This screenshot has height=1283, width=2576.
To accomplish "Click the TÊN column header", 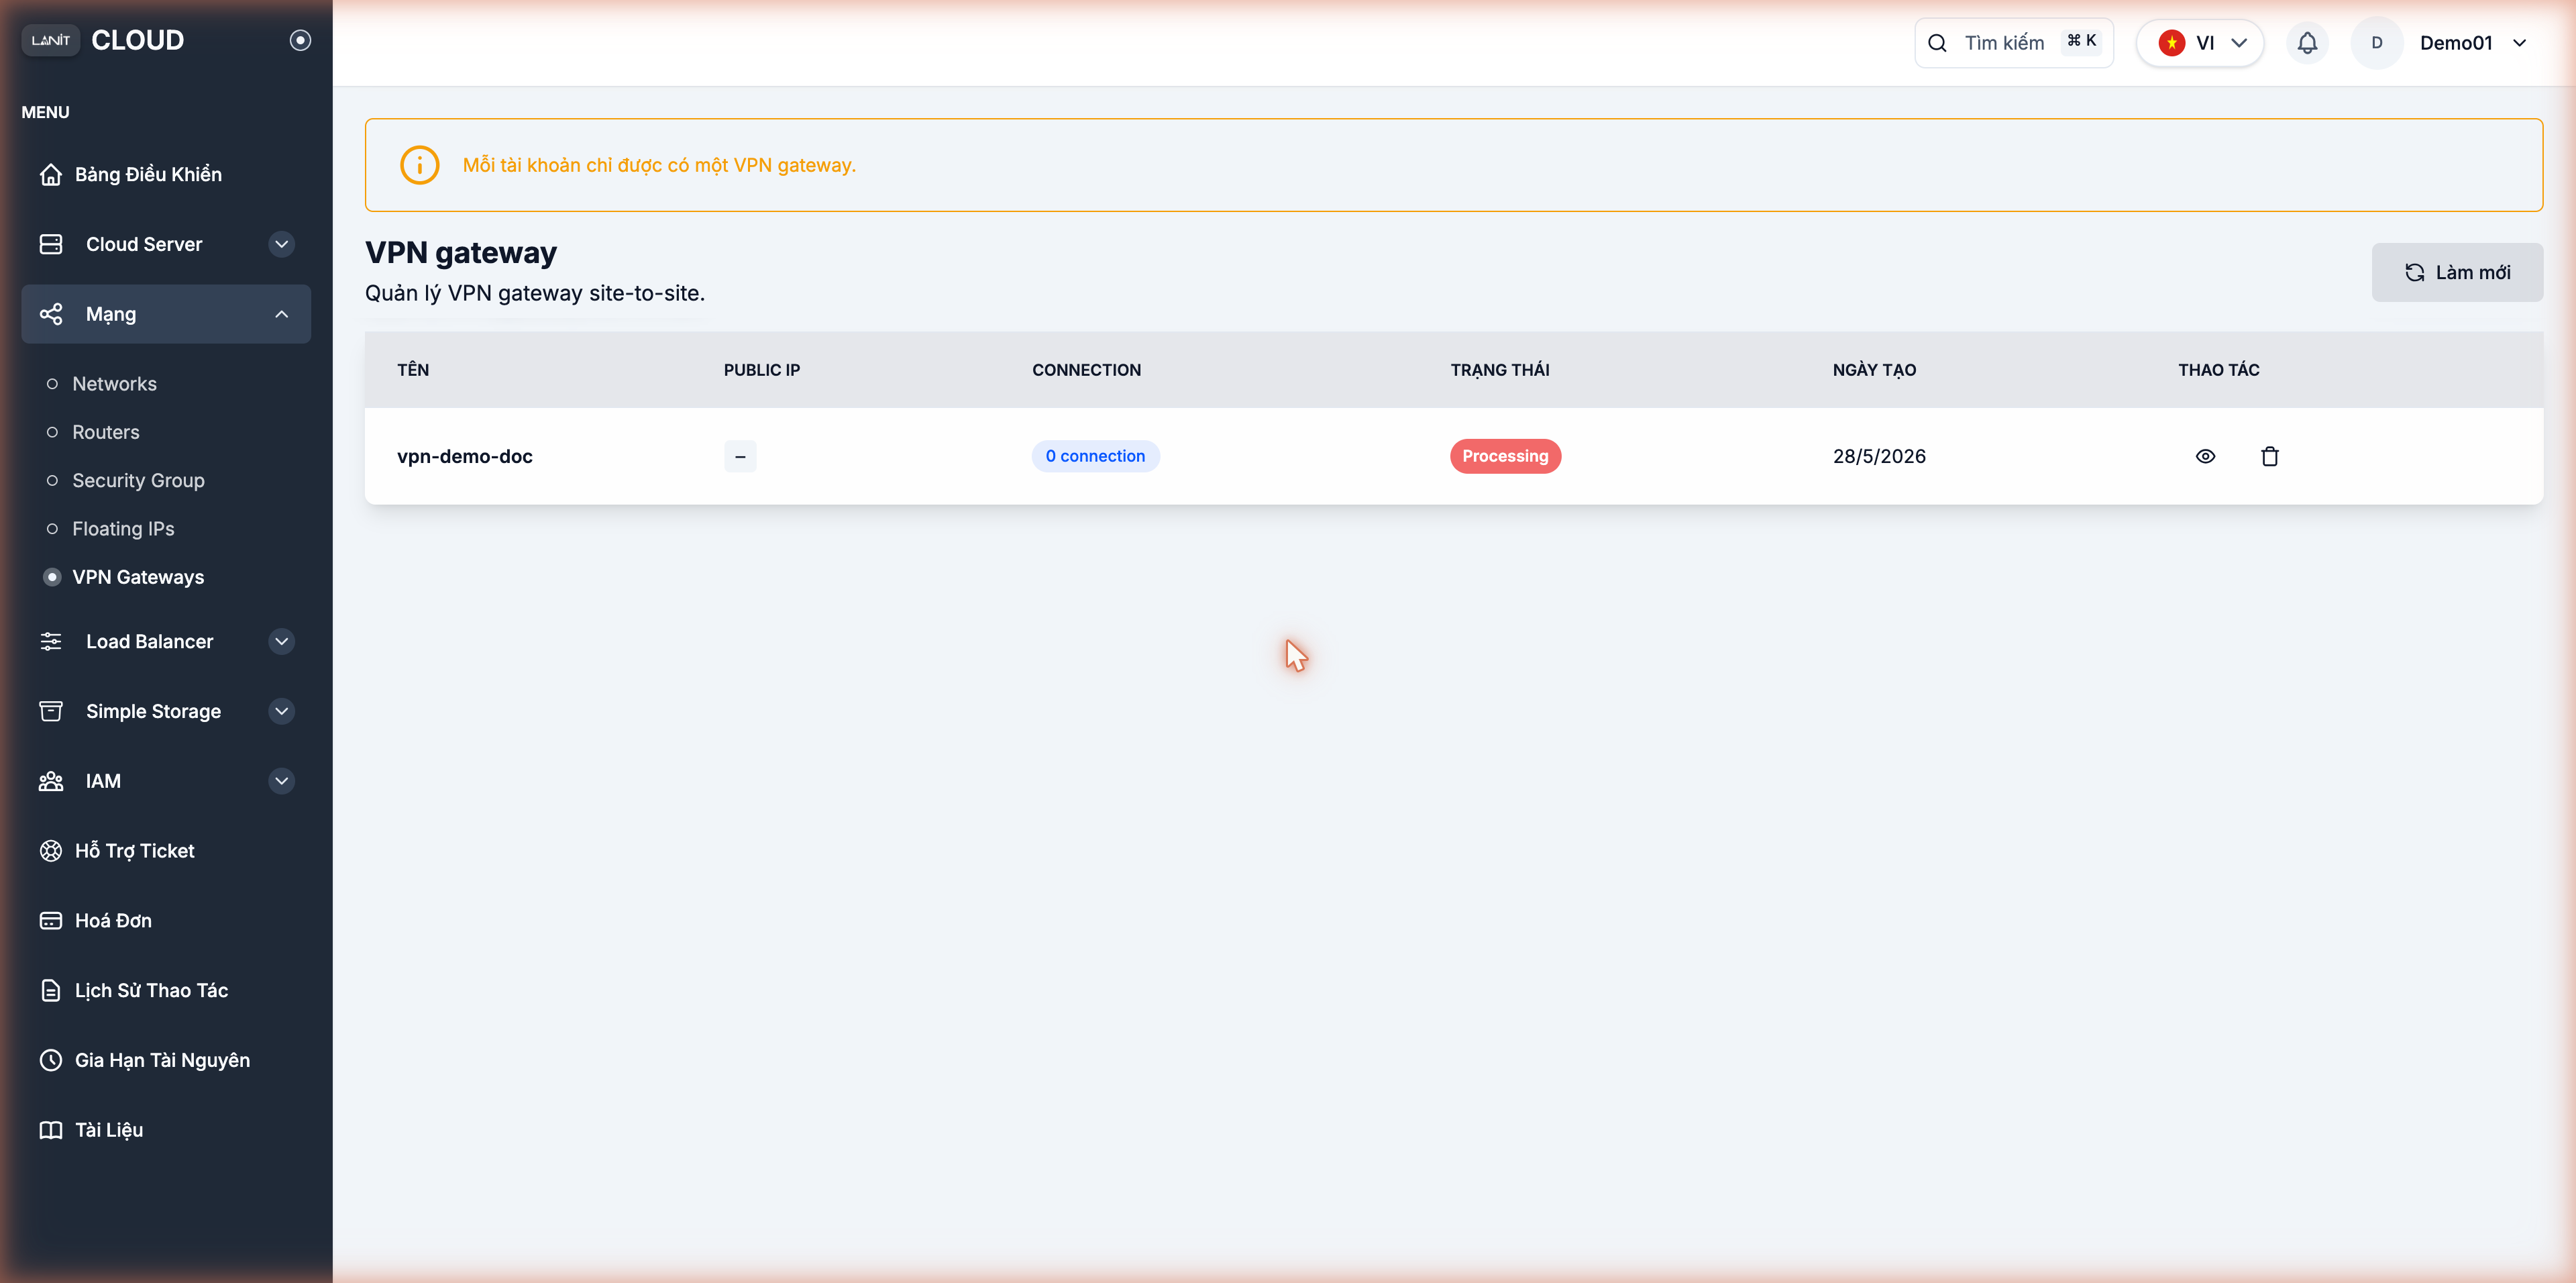I will 413,370.
